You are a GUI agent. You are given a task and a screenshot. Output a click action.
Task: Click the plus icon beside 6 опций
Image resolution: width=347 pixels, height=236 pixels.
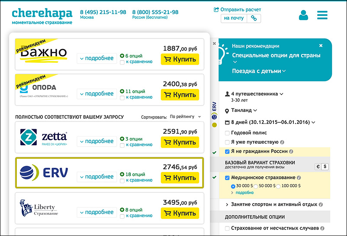point(122,56)
